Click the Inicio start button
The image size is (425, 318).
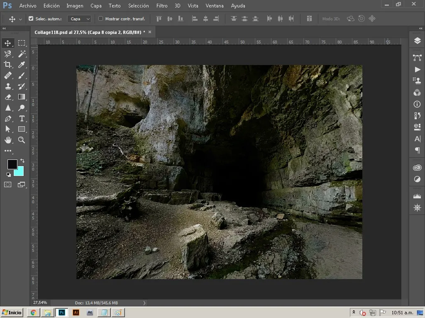[x=12, y=313]
